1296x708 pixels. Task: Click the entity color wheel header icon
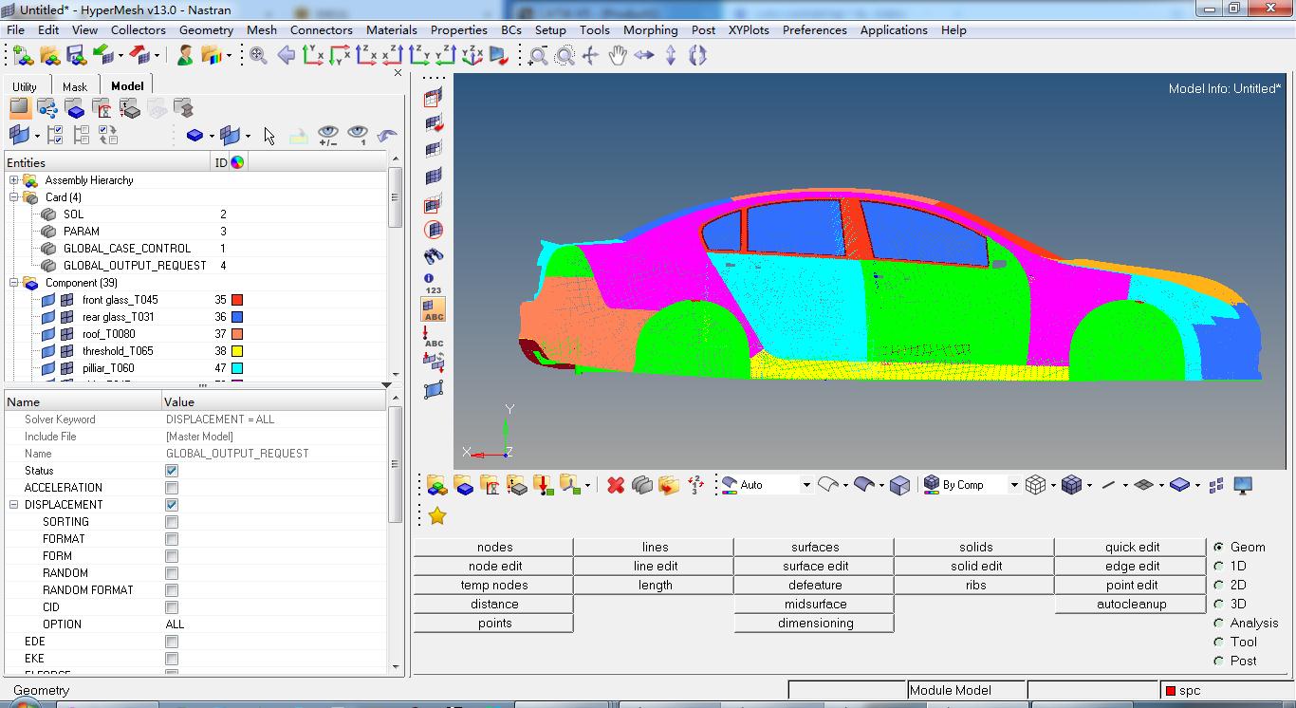click(x=237, y=162)
